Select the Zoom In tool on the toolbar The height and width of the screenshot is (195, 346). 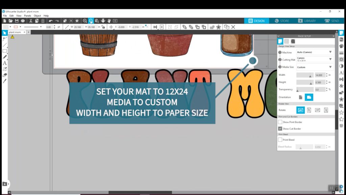click(85, 21)
